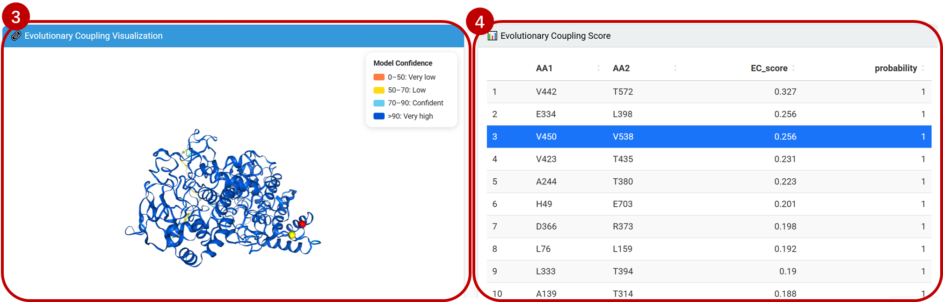Click the yellow Low confidence swatch
Screen dimensions: 943x302
coord(379,90)
